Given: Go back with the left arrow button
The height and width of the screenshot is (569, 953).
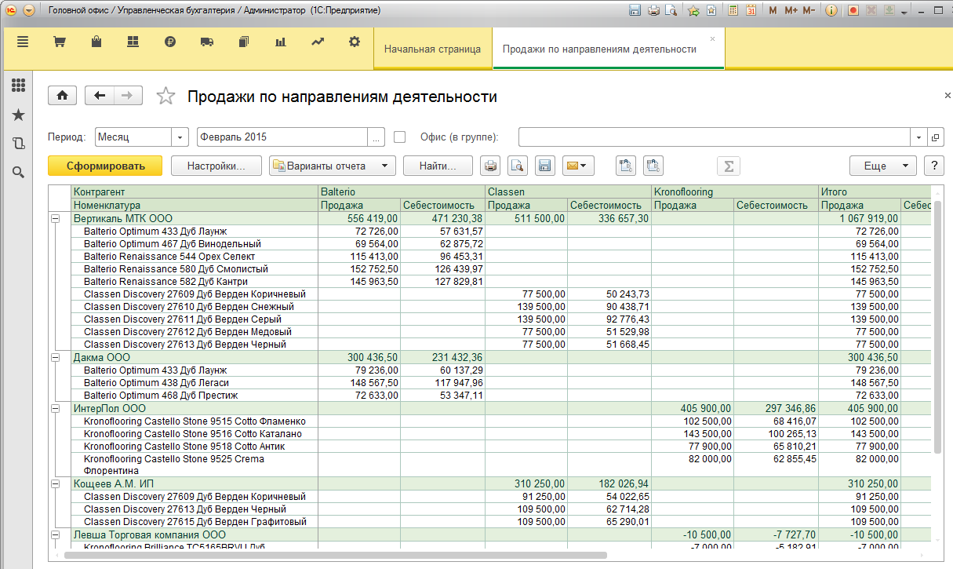Looking at the screenshot, I should pyautogui.click(x=99, y=96).
